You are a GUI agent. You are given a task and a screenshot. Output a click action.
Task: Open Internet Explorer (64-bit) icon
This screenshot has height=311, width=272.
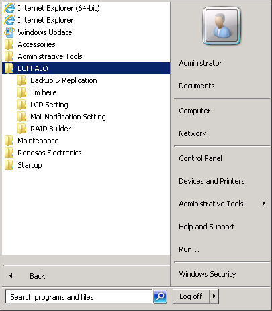coord(9,8)
